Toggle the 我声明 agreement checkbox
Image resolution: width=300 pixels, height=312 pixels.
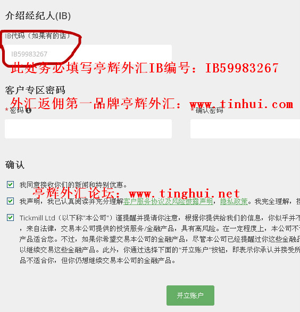coord(10,201)
